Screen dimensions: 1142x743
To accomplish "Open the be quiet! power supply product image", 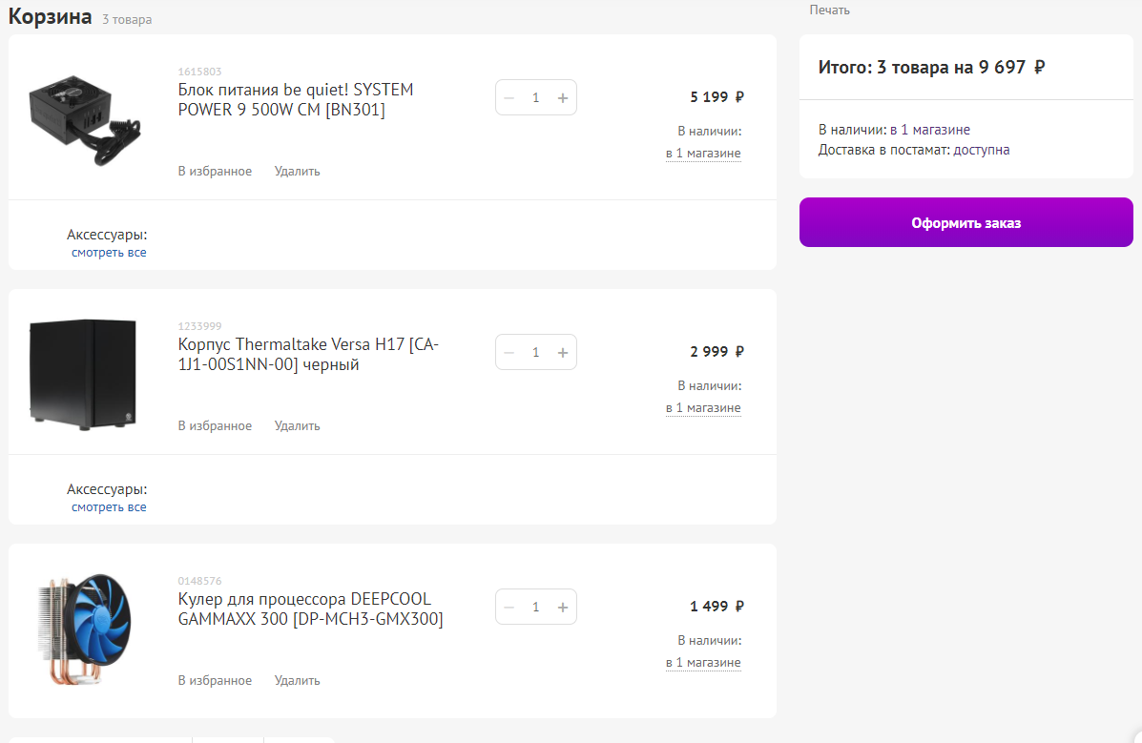I will click(x=85, y=117).
